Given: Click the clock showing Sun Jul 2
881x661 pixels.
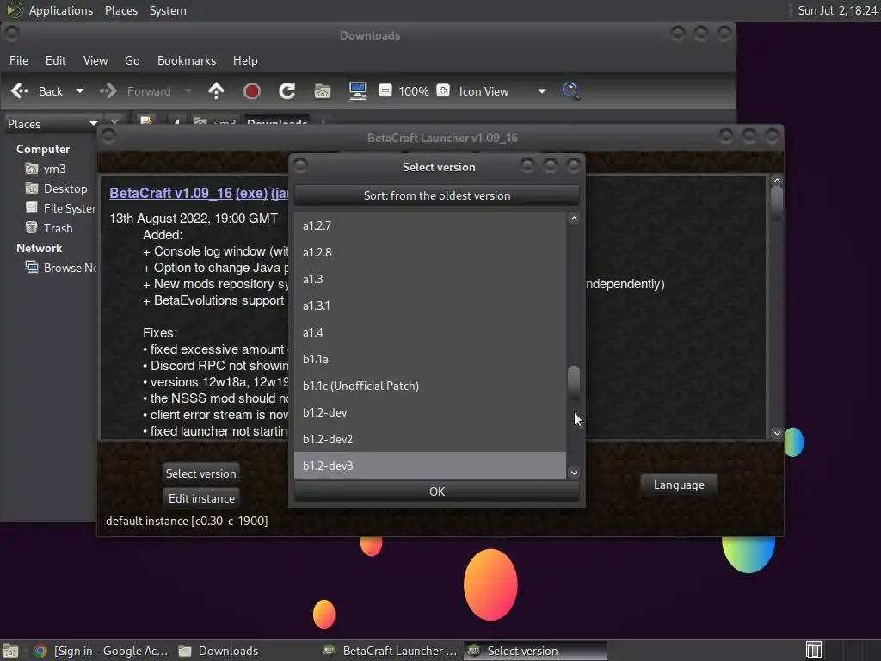Looking at the screenshot, I should coord(837,10).
